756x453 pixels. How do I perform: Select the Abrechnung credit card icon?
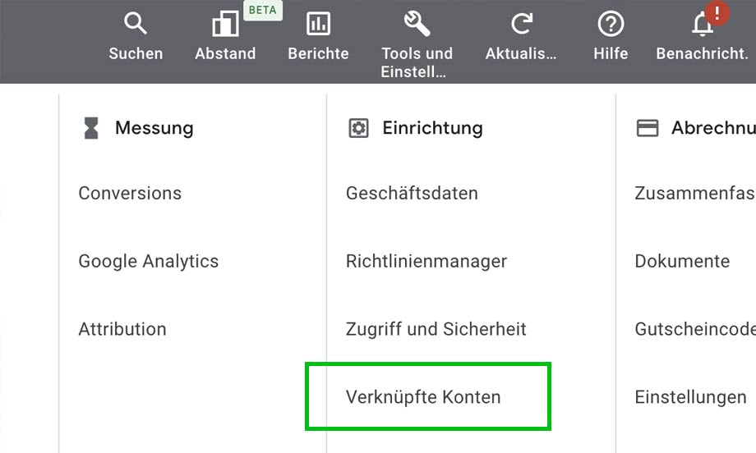click(648, 128)
